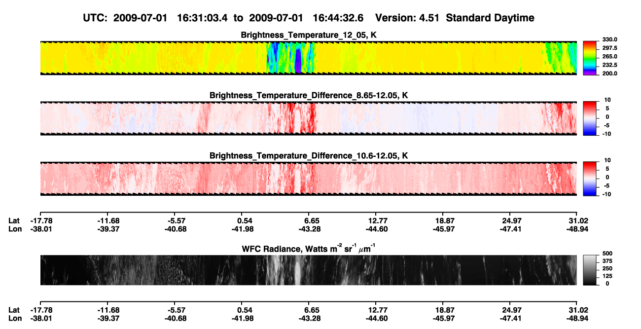Click the Lon label of the axis above the WFC title
Screen dimensions: 641x329
(14, 228)
